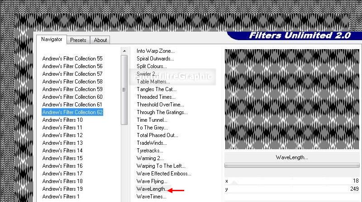This screenshot has width=362, height=202.
Task: Click Andrew's Filter Collection 59
Action: pos(72,89)
